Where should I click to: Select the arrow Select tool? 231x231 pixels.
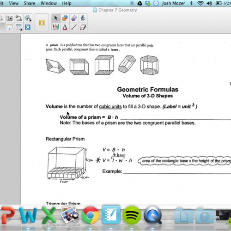pyautogui.click(x=56, y=18)
